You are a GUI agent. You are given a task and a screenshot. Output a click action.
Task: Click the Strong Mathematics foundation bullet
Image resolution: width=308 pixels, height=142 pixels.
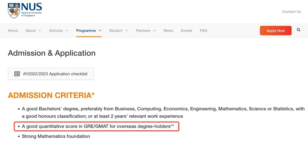56,136
